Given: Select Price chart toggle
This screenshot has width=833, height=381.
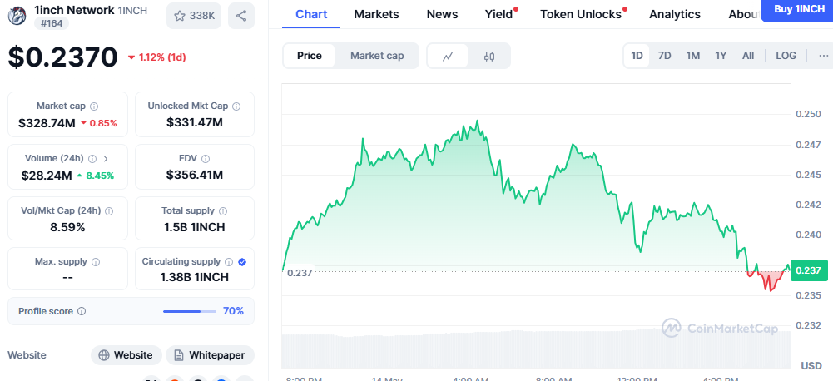Looking at the screenshot, I should click(310, 56).
